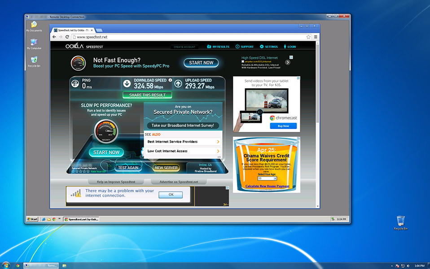This screenshot has height=269, width=430.
Task: Show hidden host system tray icons
Action: (x=391, y=266)
